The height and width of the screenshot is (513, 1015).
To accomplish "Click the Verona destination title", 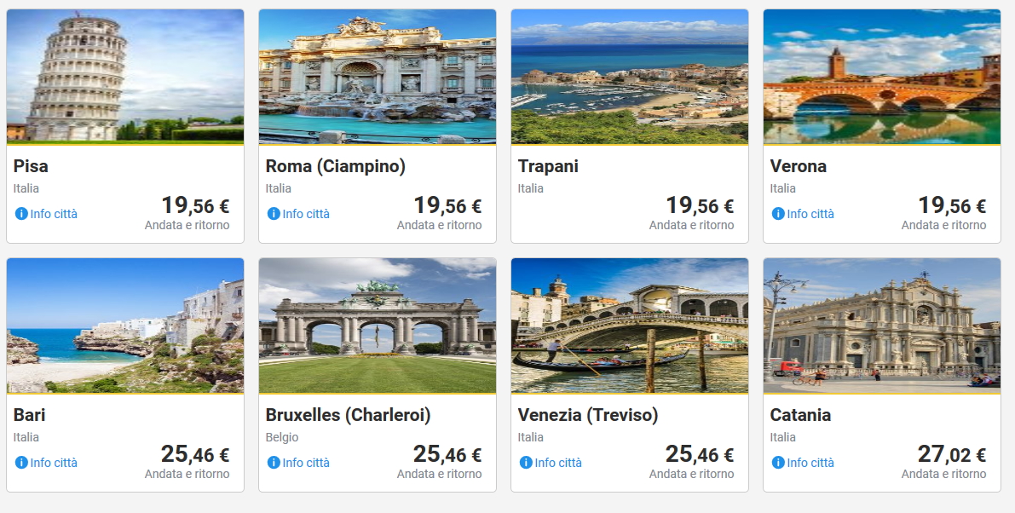I will pyautogui.click(x=799, y=166).
